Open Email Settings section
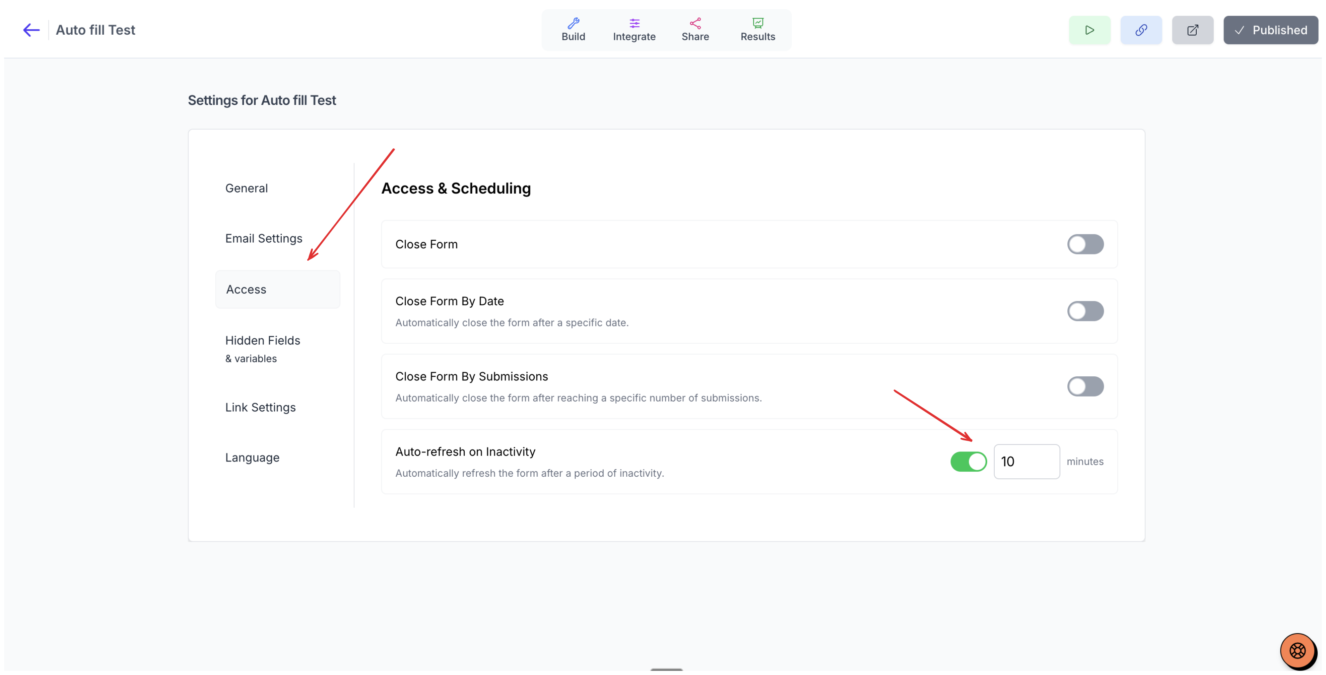The height and width of the screenshot is (675, 1326). point(264,238)
